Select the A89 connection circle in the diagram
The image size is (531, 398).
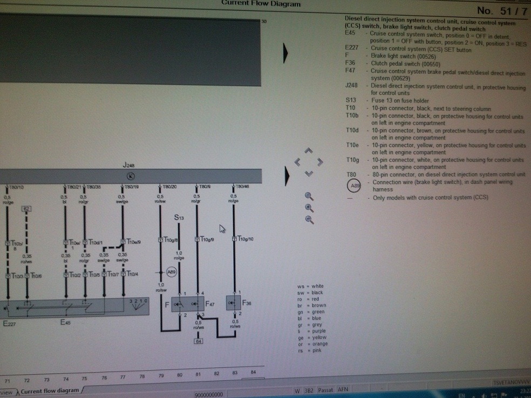[172, 272]
